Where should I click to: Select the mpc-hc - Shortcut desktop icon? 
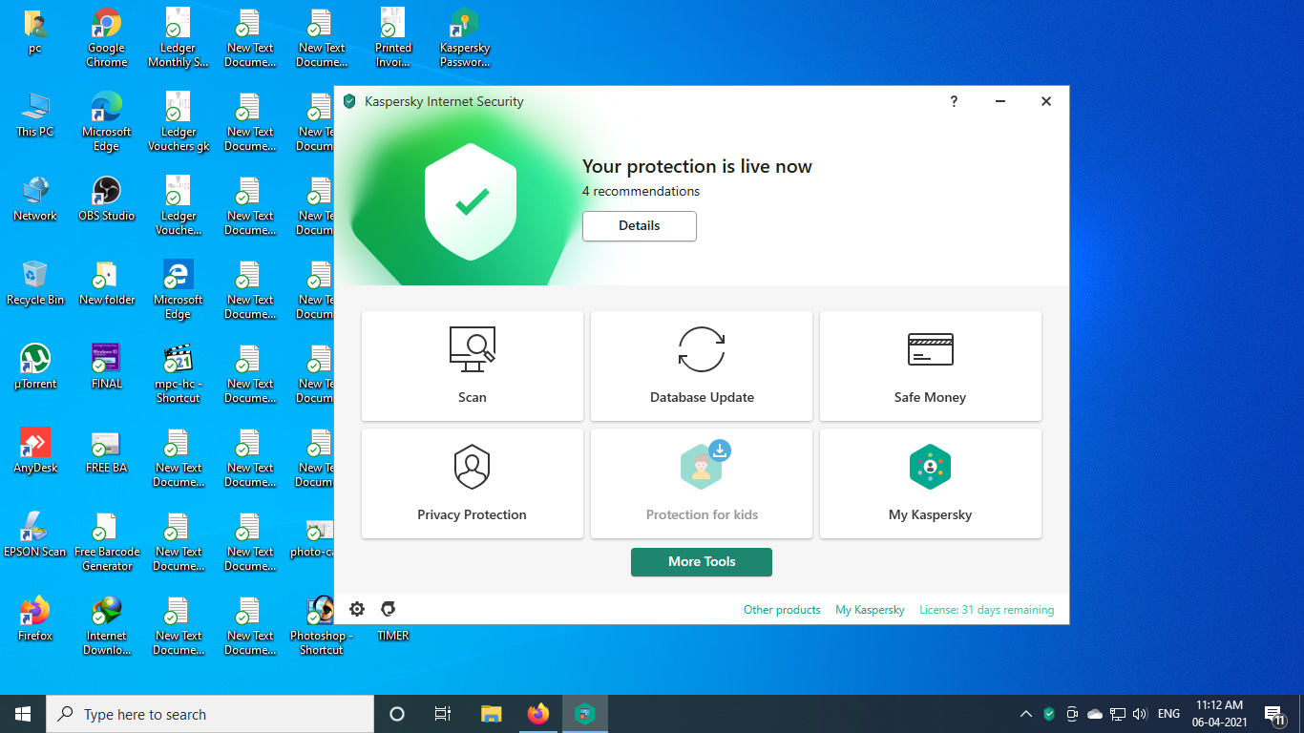point(179,374)
